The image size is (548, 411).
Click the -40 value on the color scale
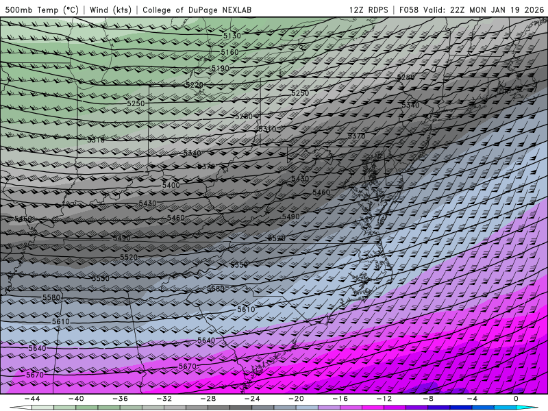(76, 399)
